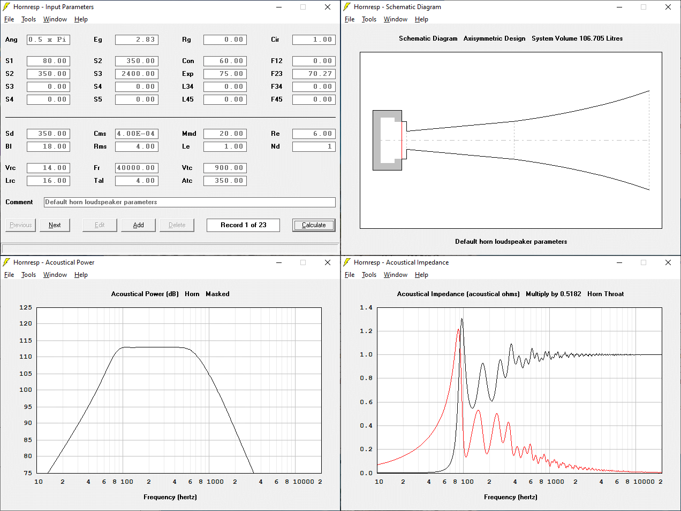Click the Con field with 60.00
Screen dimensions: 681x511
(225, 61)
